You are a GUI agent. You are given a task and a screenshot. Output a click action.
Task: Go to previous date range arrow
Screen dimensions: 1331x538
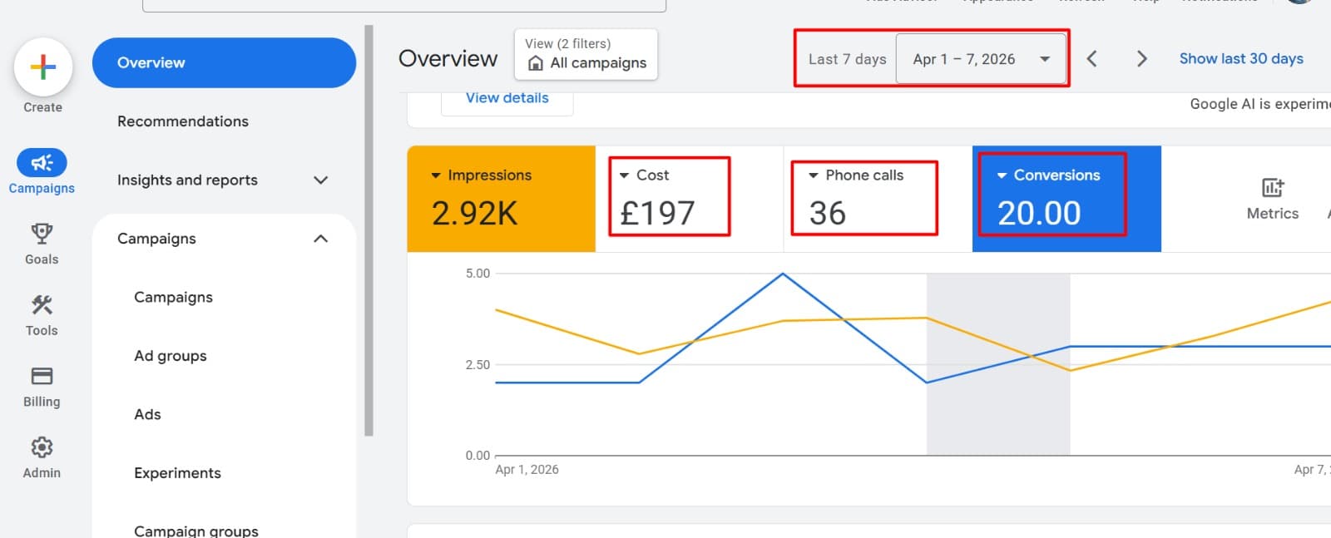point(1092,58)
